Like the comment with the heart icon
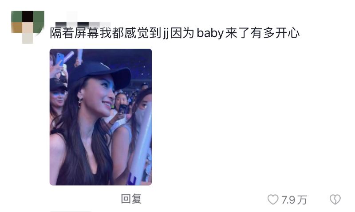 273,200
